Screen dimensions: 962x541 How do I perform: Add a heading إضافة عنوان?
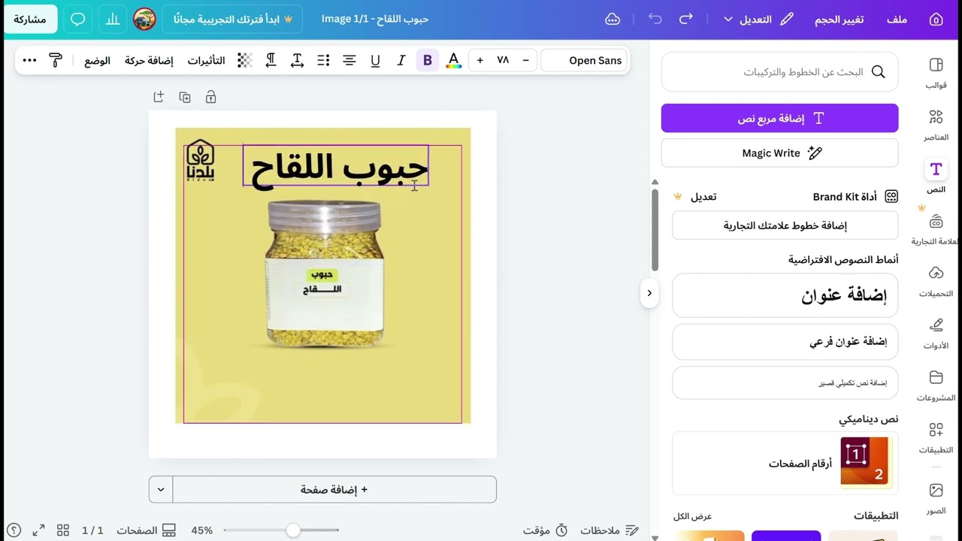tap(785, 295)
